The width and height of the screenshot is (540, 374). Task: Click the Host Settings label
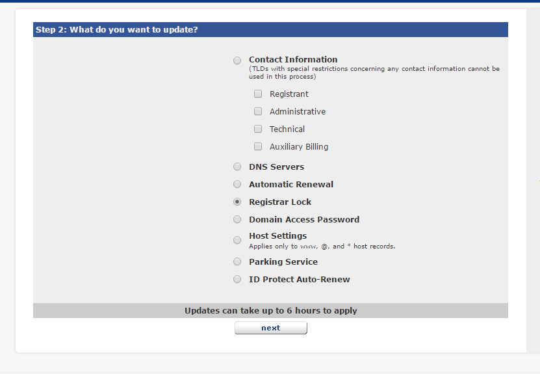pos(278,235)
